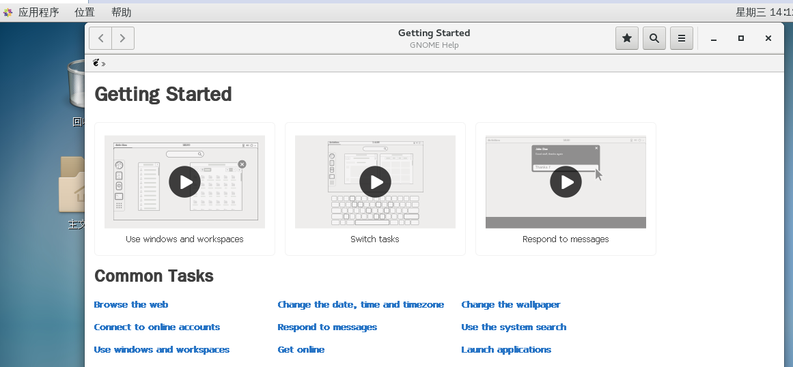Click the applications menu logo icon
Viewport: 793px width, 367px height.
(8, 12)
